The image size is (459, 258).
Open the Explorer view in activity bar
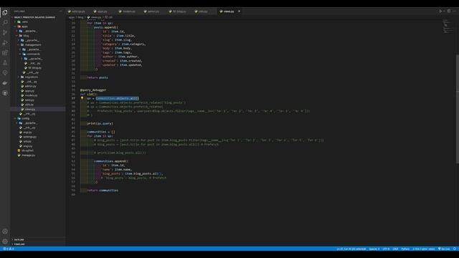(5, 12)
